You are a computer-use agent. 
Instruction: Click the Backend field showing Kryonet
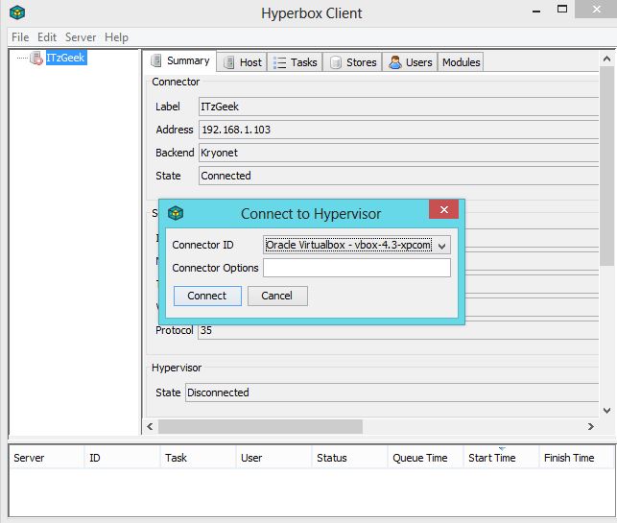tap(398, 153)
